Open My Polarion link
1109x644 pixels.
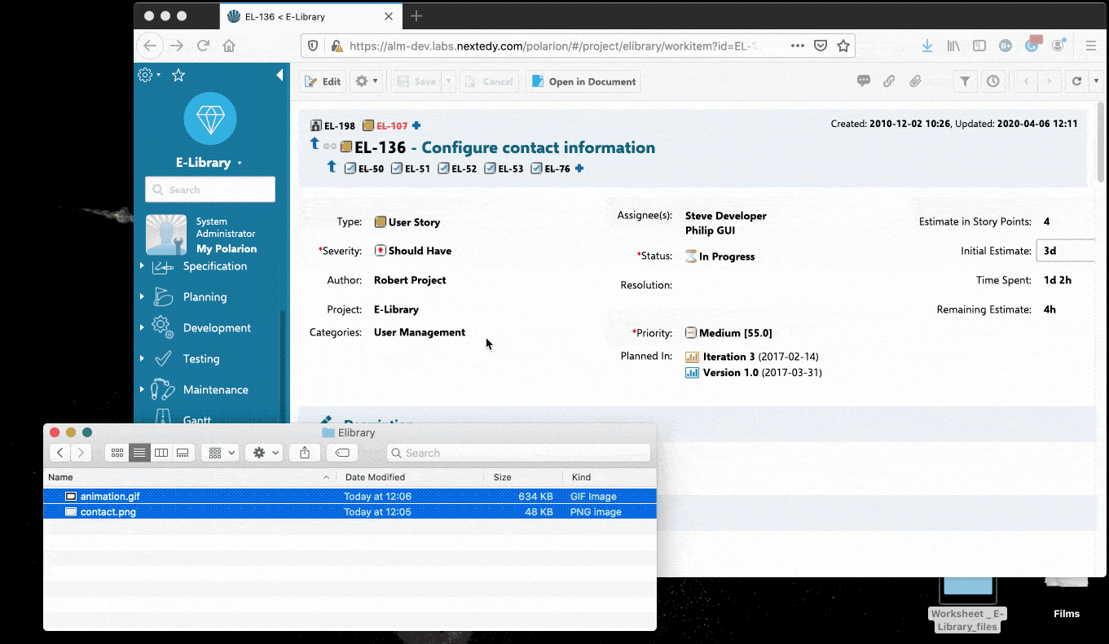pyautogui.click(x=227, y=248)
